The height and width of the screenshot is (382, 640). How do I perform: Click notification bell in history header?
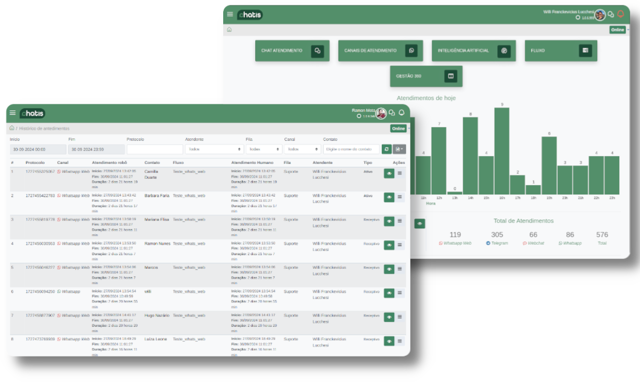402,113
